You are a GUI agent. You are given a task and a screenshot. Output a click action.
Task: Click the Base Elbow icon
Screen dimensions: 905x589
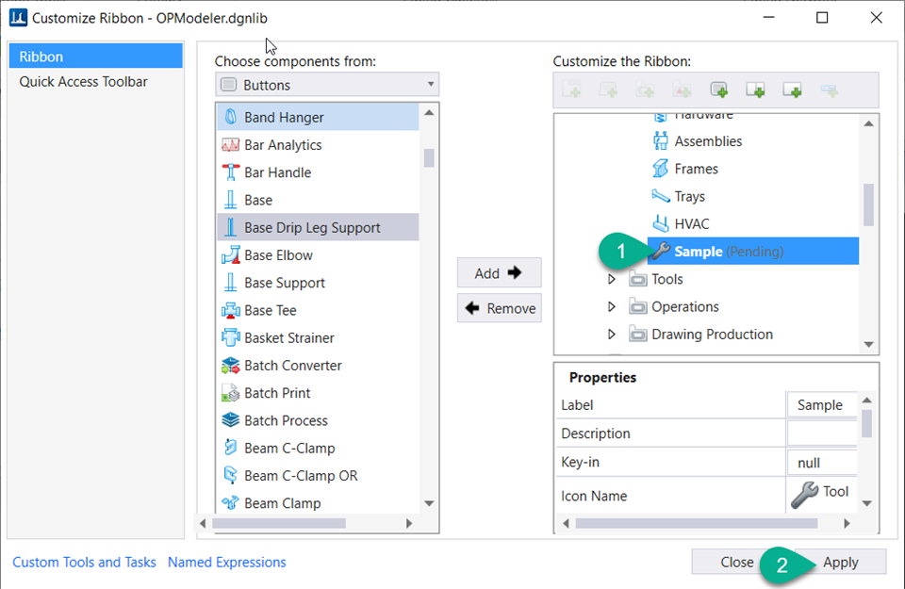(230, 255)
